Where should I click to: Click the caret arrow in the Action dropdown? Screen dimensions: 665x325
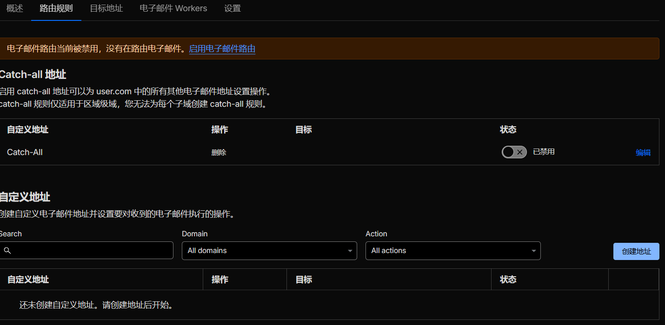coord(534,251)
